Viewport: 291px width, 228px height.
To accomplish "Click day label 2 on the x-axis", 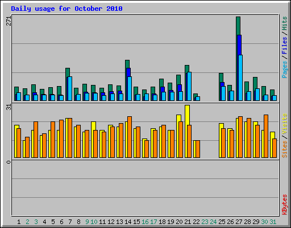I will (27, 222).
